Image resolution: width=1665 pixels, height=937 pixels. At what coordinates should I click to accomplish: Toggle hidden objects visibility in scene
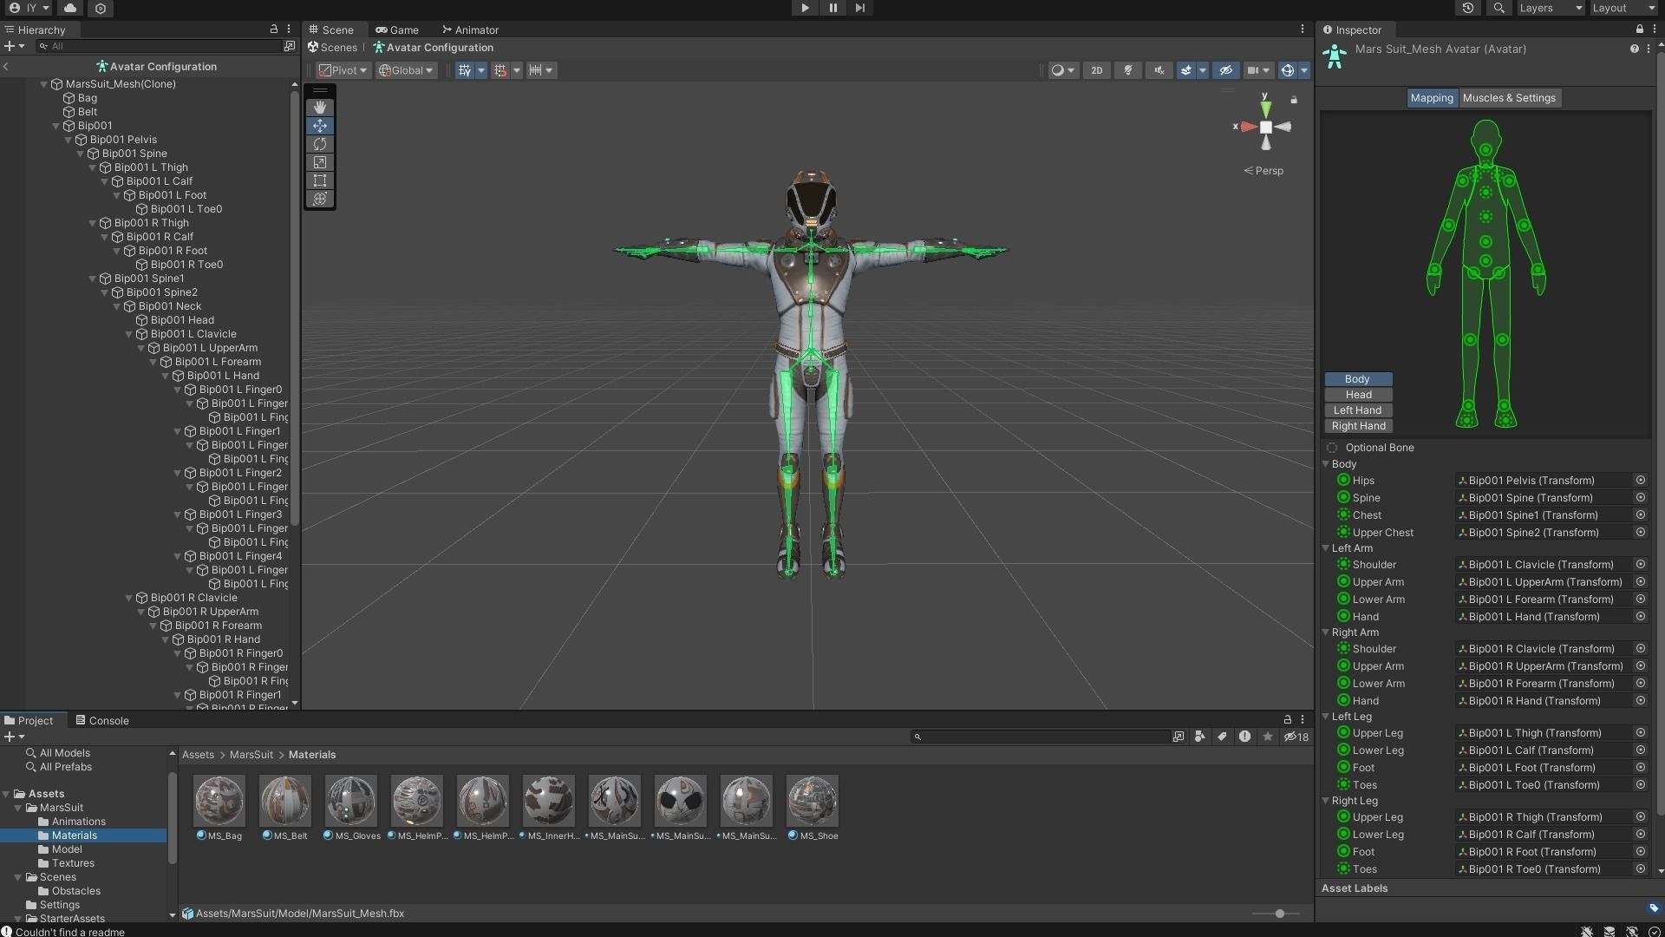[1225, 70]
